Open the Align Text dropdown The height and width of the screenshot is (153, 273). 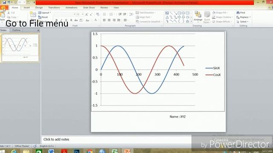coord(144,17)
